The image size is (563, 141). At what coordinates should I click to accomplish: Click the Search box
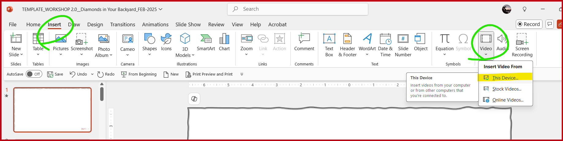[297, 9]
